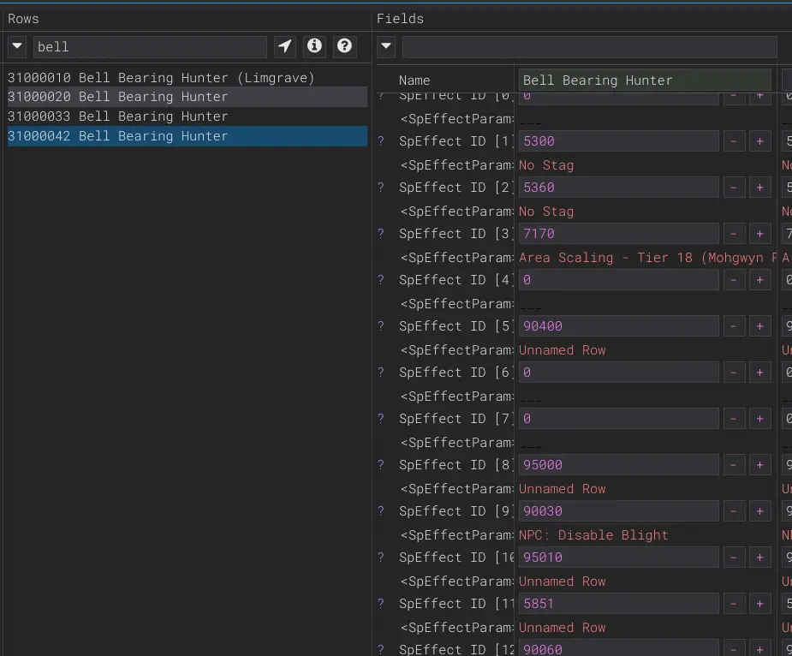Click the empty Fields search box
Viewport: 792px width, 656px height.
[x=589, y=47]
